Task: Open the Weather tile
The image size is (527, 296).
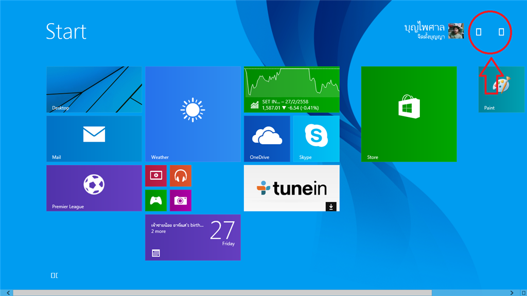Action: click(x=193, y=114)
